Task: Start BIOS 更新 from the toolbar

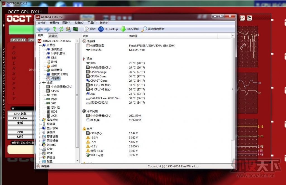Action: tap(130, 29)
